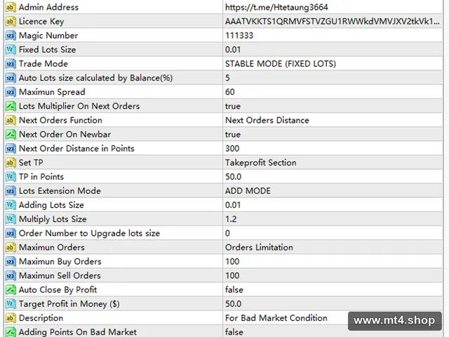The image size is (449, 337).
Task: Click the string icon beside Admin Address
Action: [x=11, y=7]
